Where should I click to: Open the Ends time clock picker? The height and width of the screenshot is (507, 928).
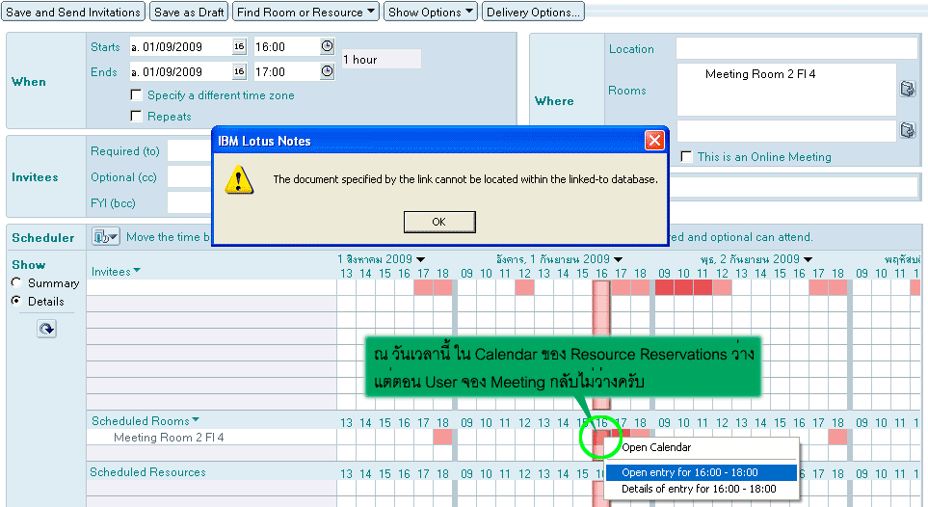[328, 71]
